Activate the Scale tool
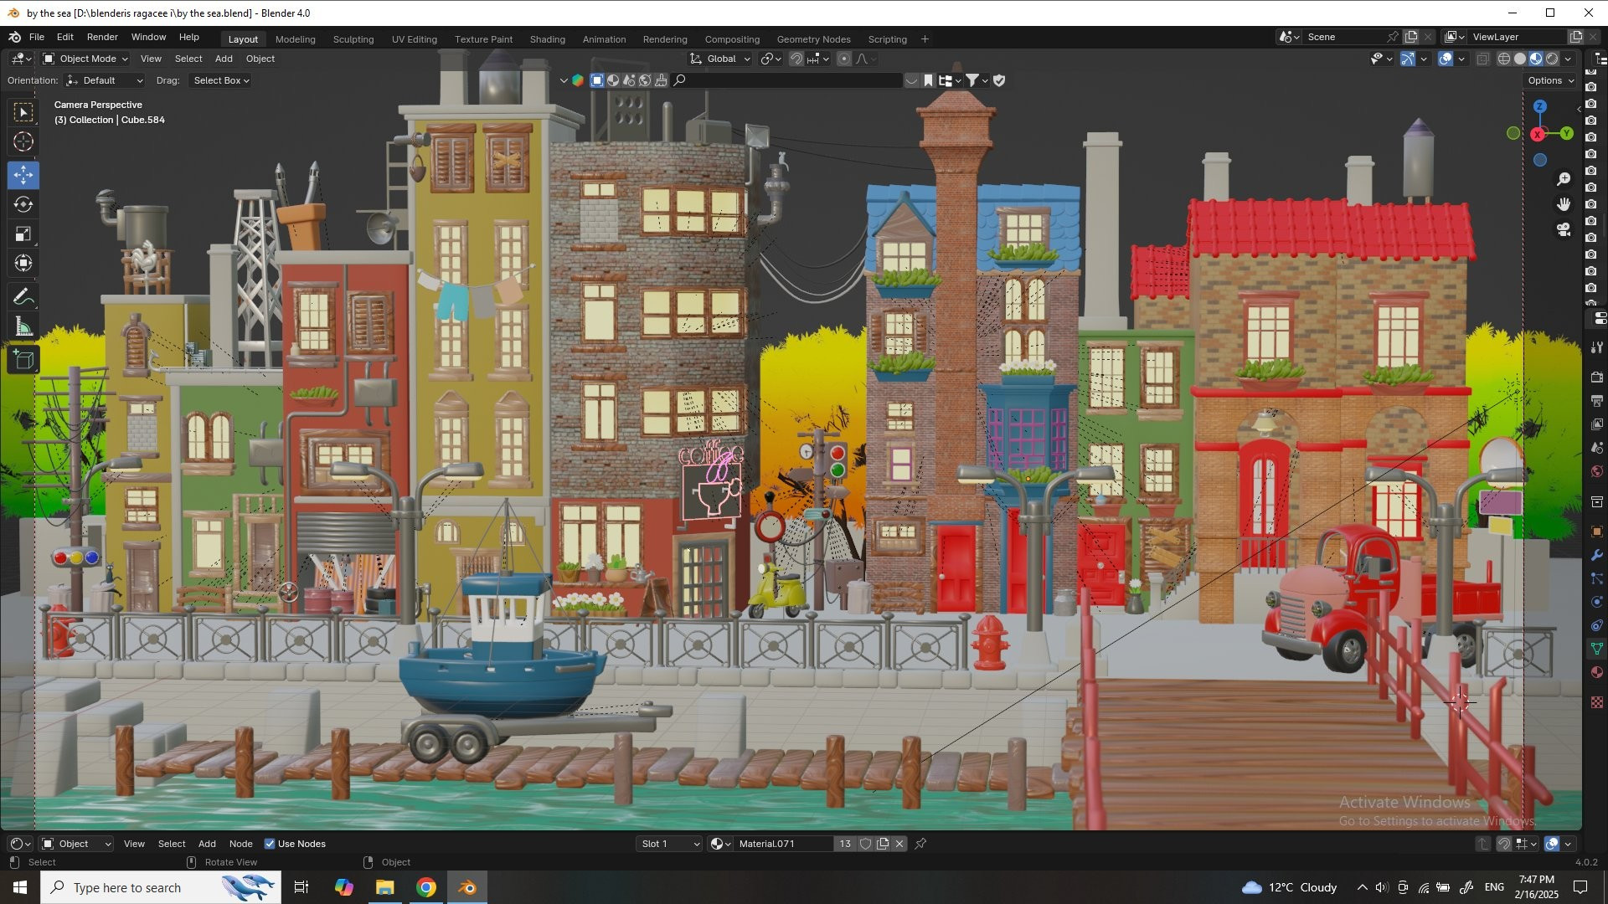 point(23,234)
